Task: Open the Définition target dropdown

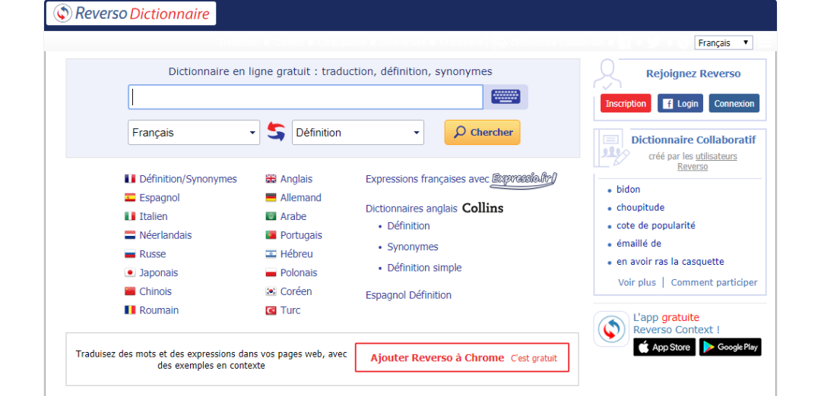Action: click(357, 133)
